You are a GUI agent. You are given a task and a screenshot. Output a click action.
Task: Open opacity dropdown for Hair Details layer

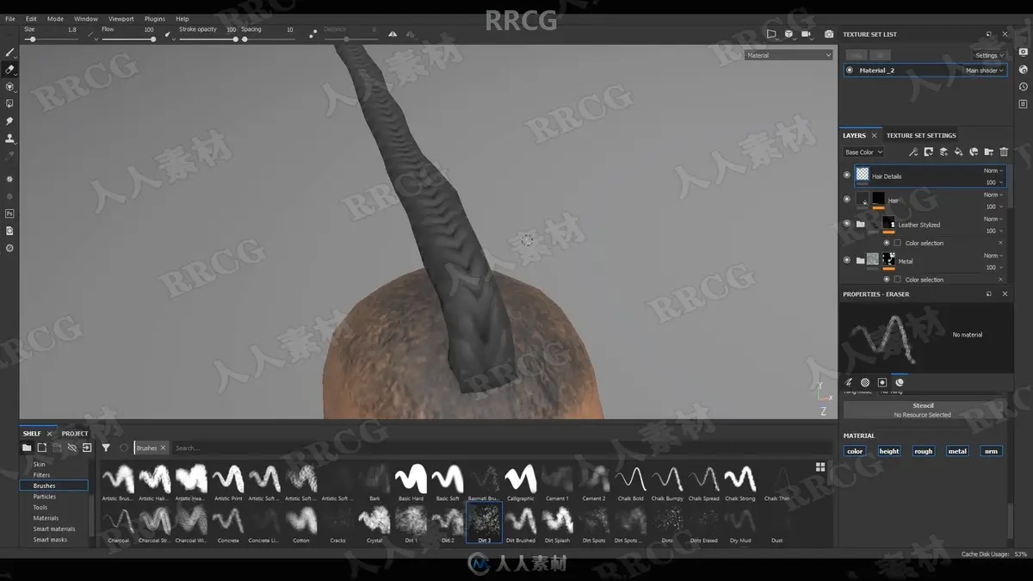(x=993, y=182)
